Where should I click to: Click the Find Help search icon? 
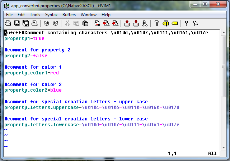[x=196, y=23]
